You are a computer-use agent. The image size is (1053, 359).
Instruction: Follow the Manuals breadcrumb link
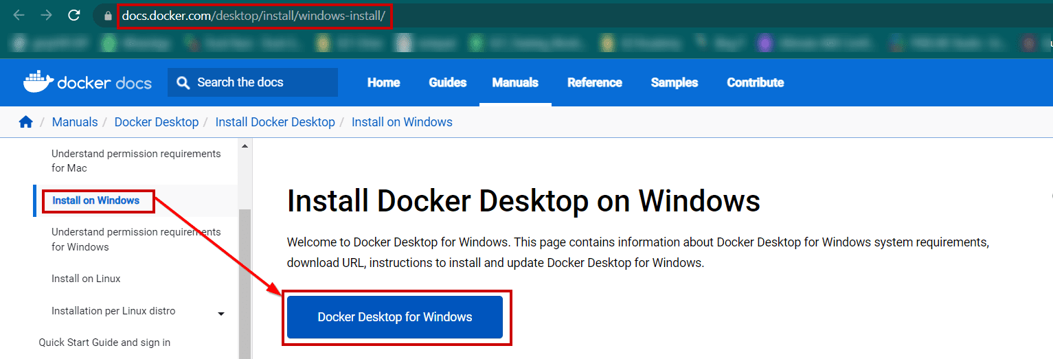[x=75, y=122]
